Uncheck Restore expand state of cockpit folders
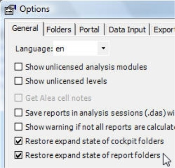This screenshot has height=168, width=175. coord(18,141)
